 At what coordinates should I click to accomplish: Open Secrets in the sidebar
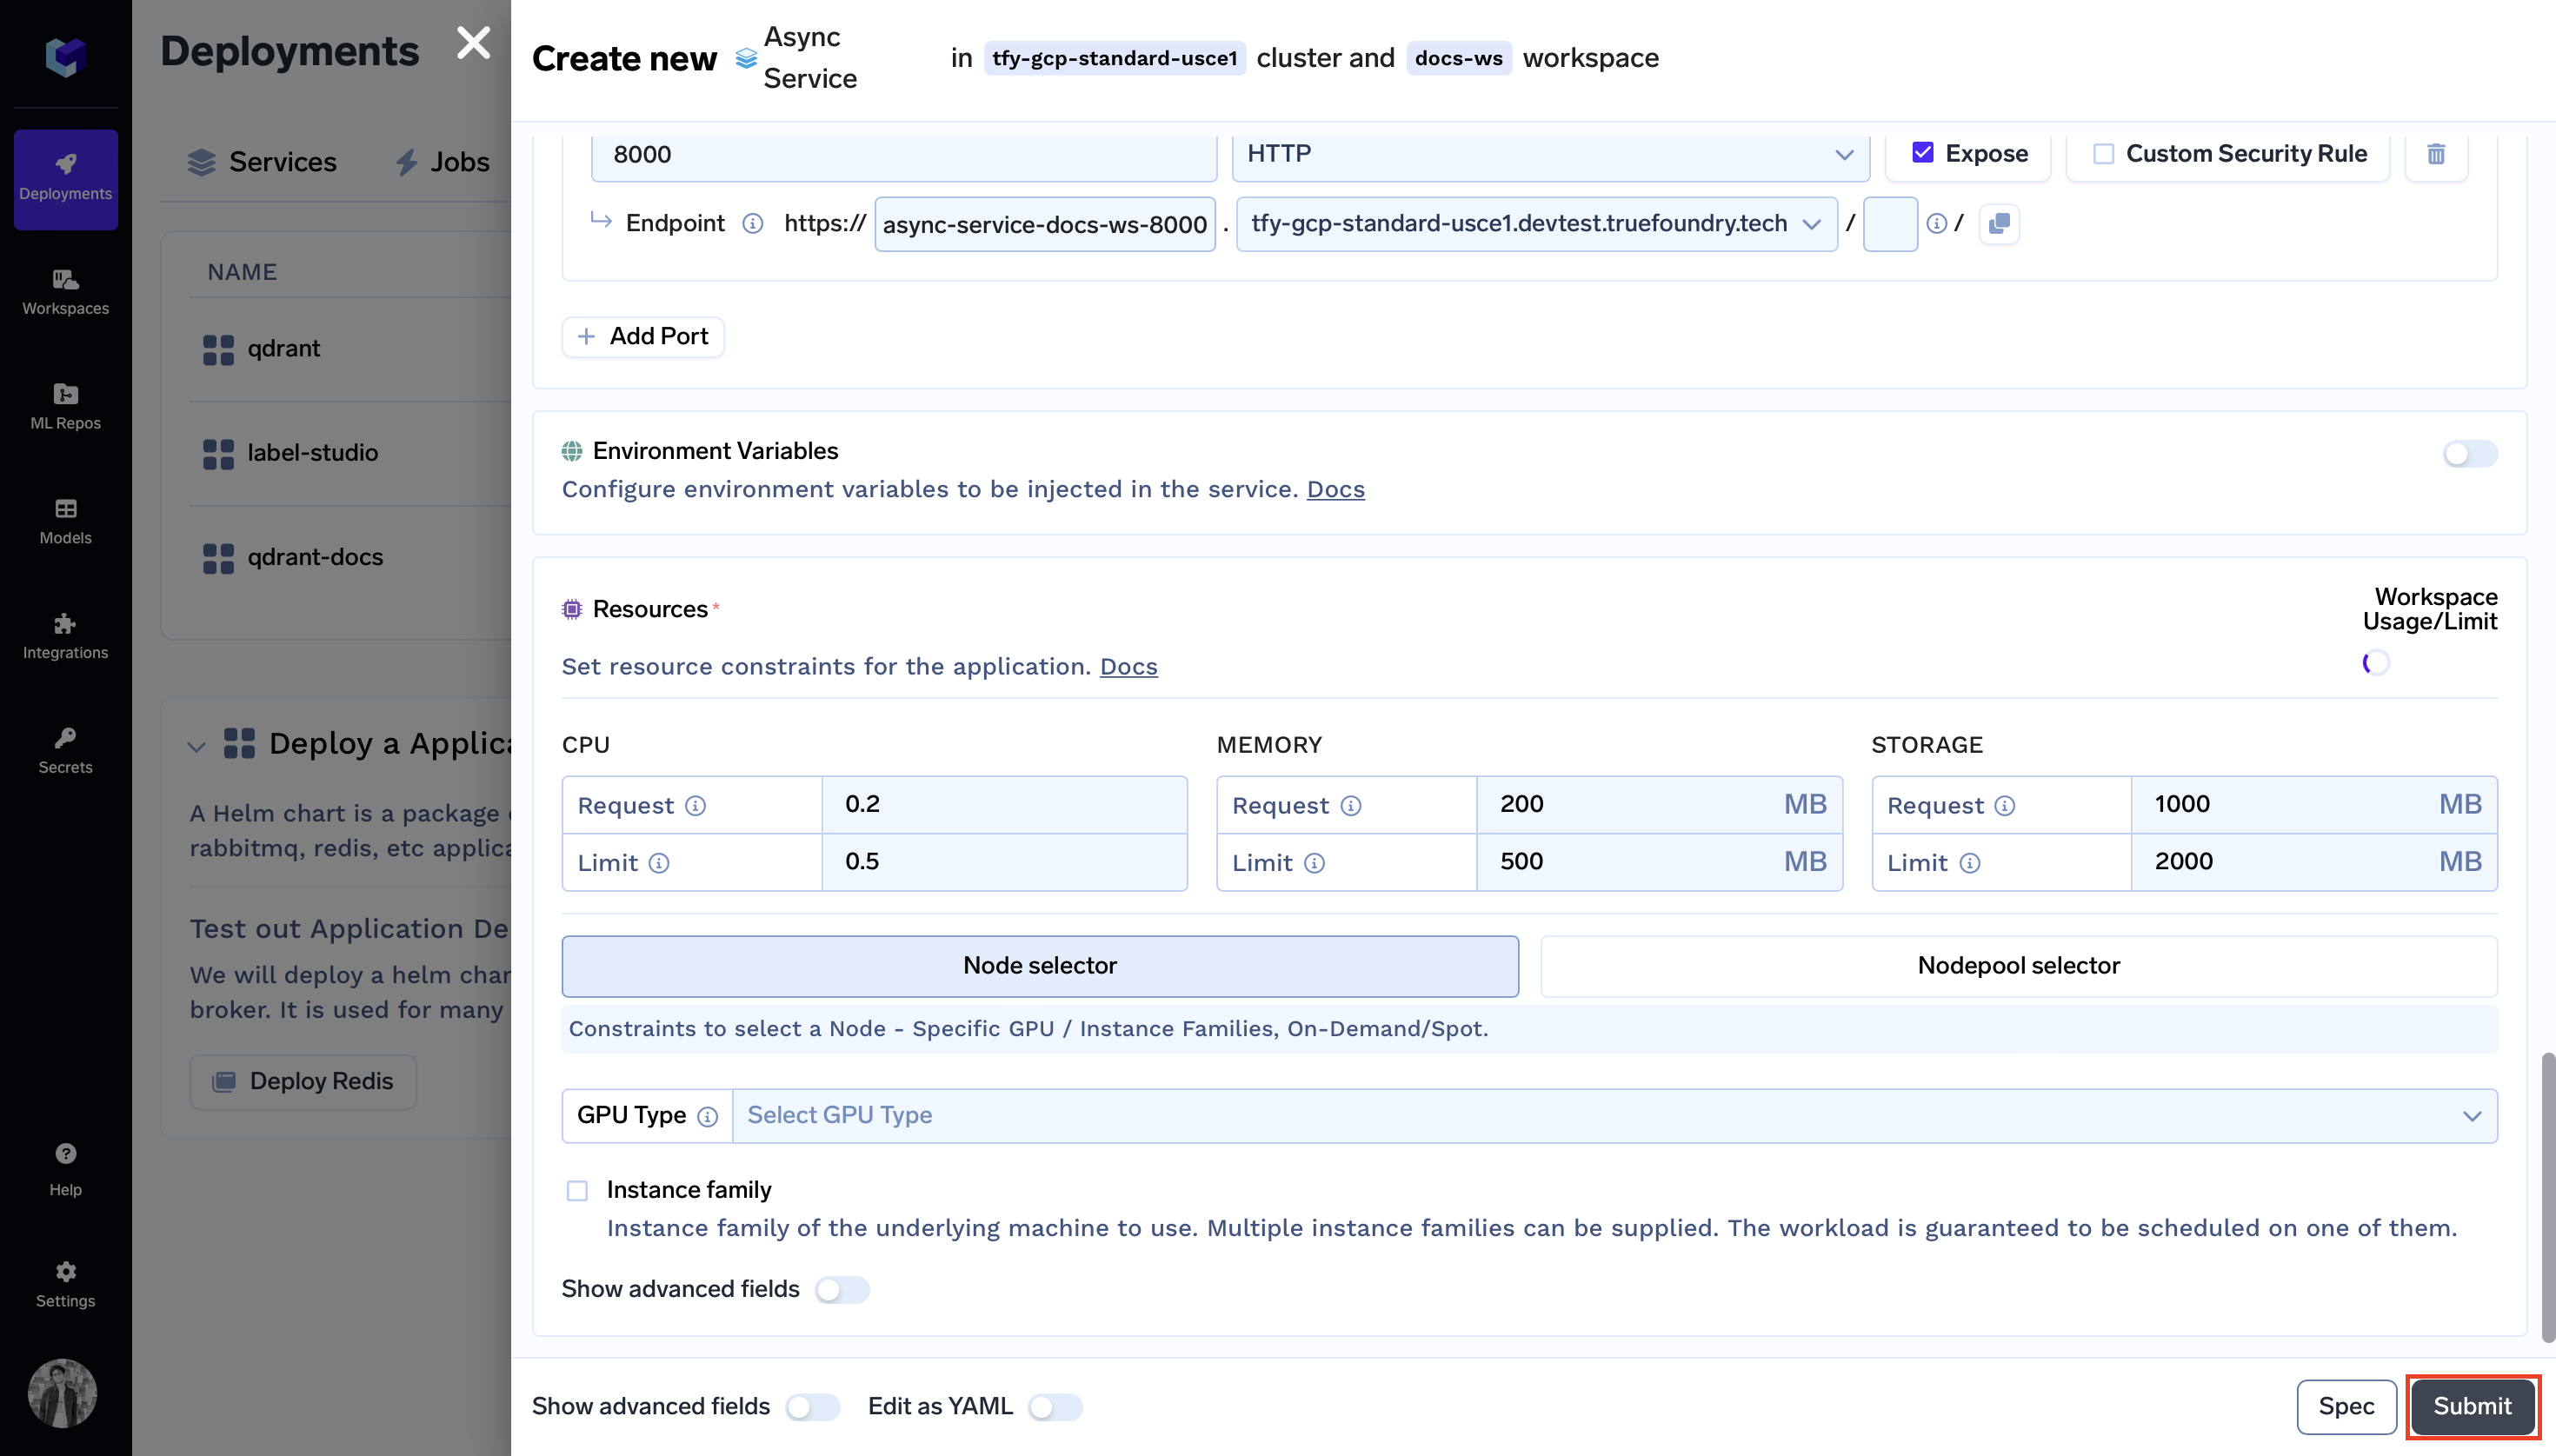65,751
